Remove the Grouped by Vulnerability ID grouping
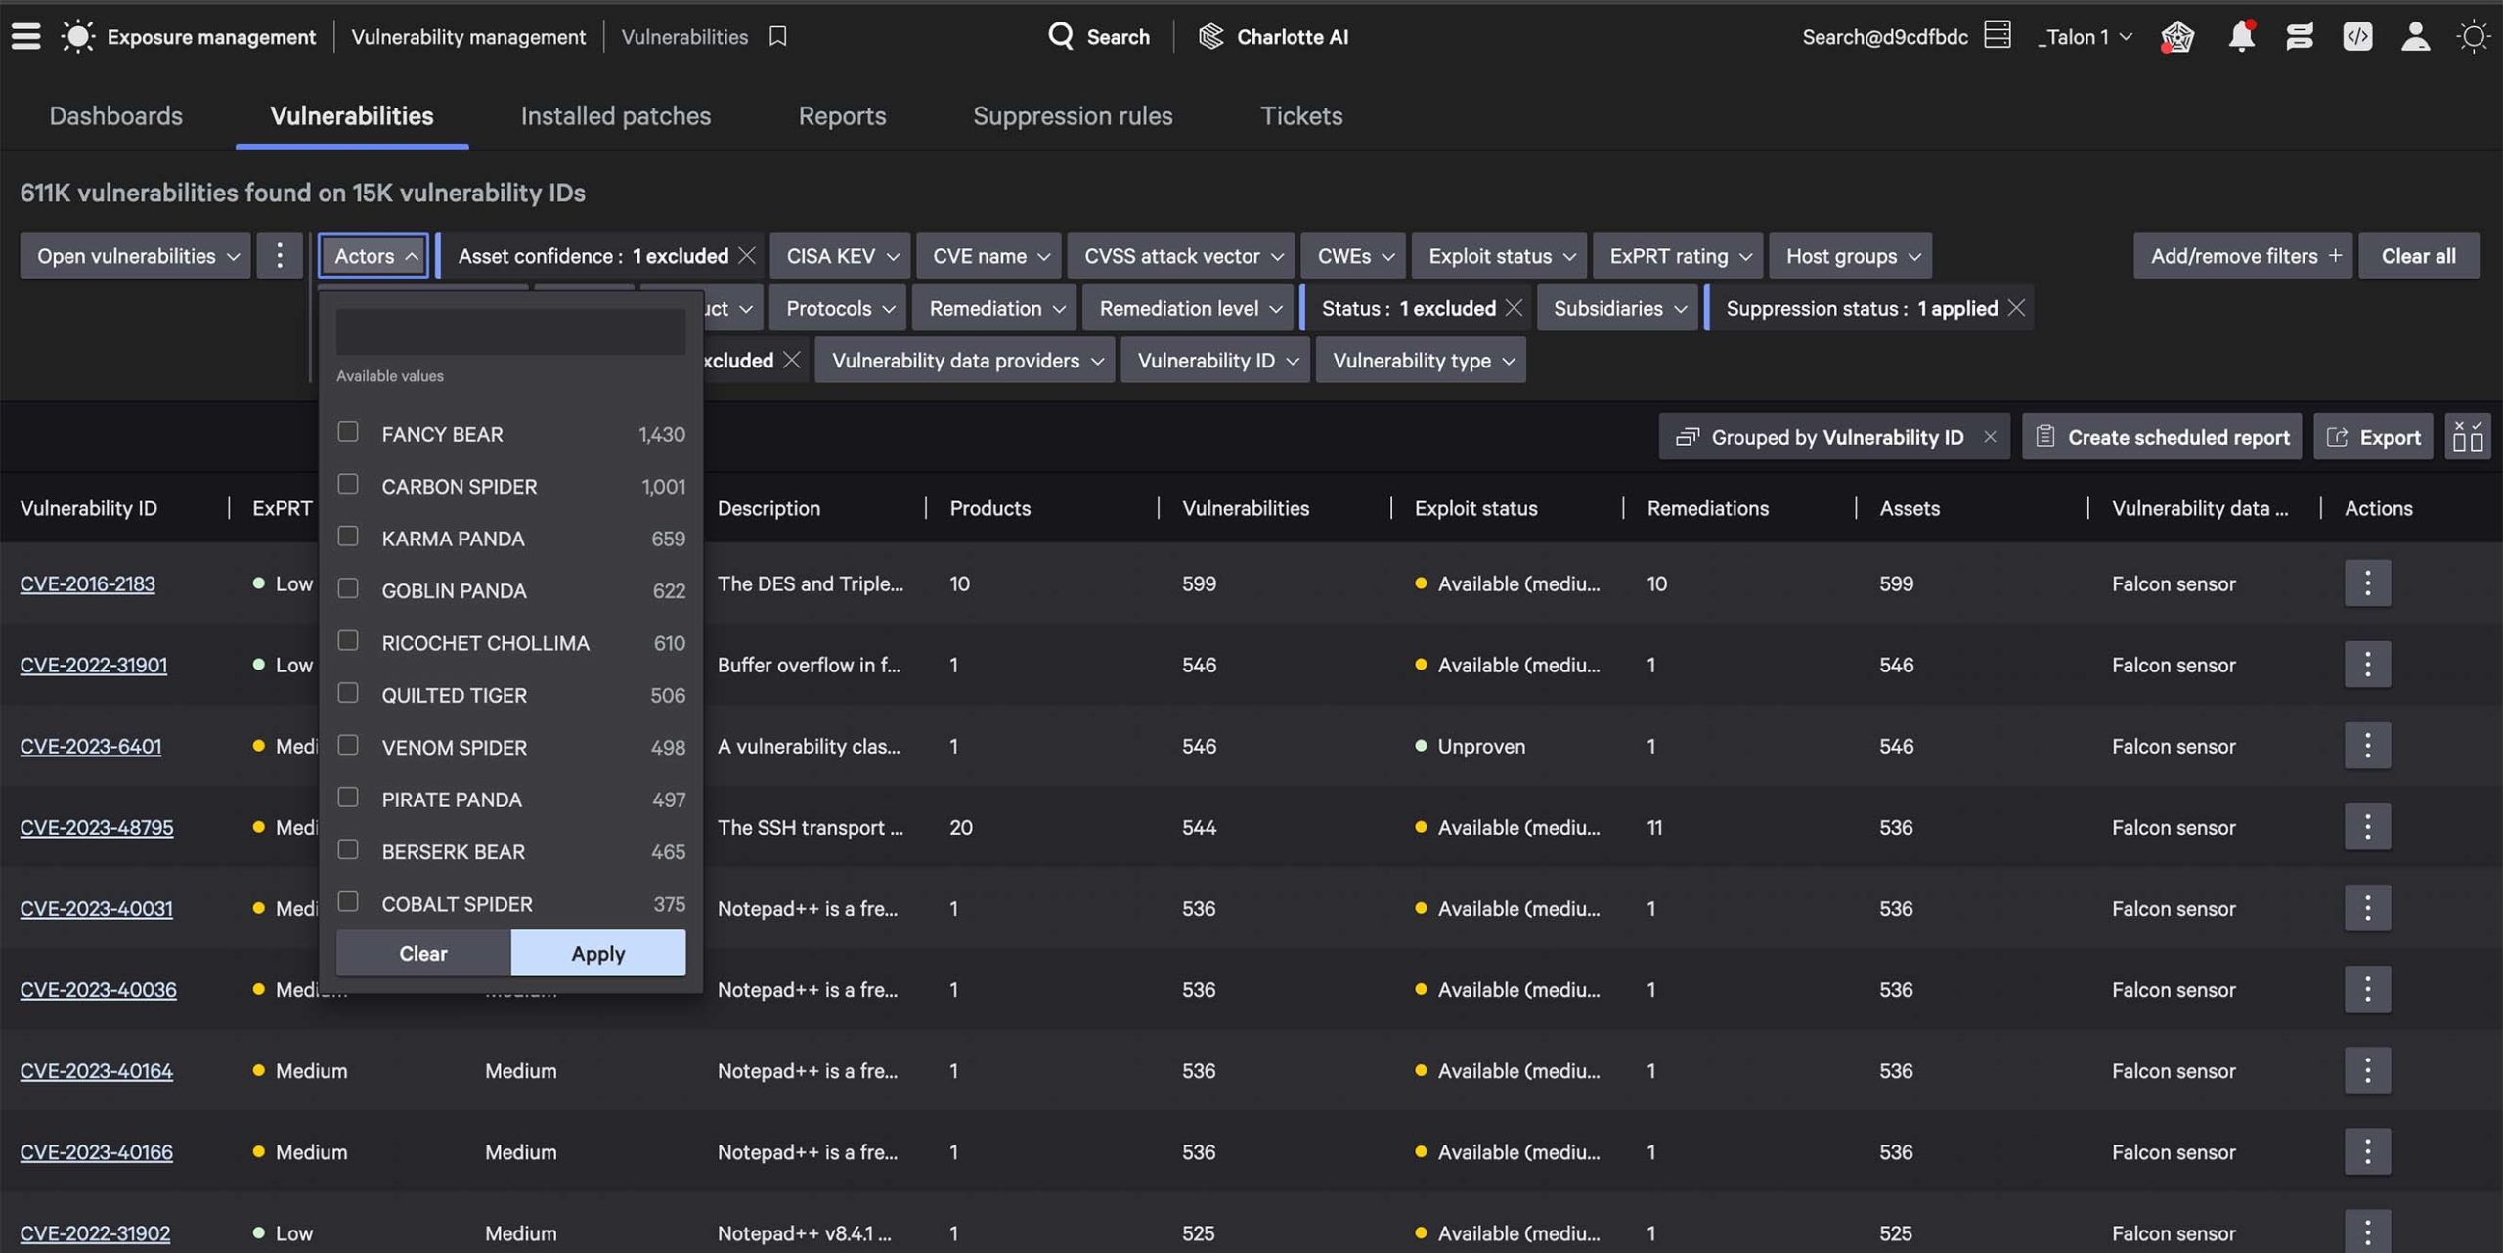2503x1253 pixels. [1990, 437]
